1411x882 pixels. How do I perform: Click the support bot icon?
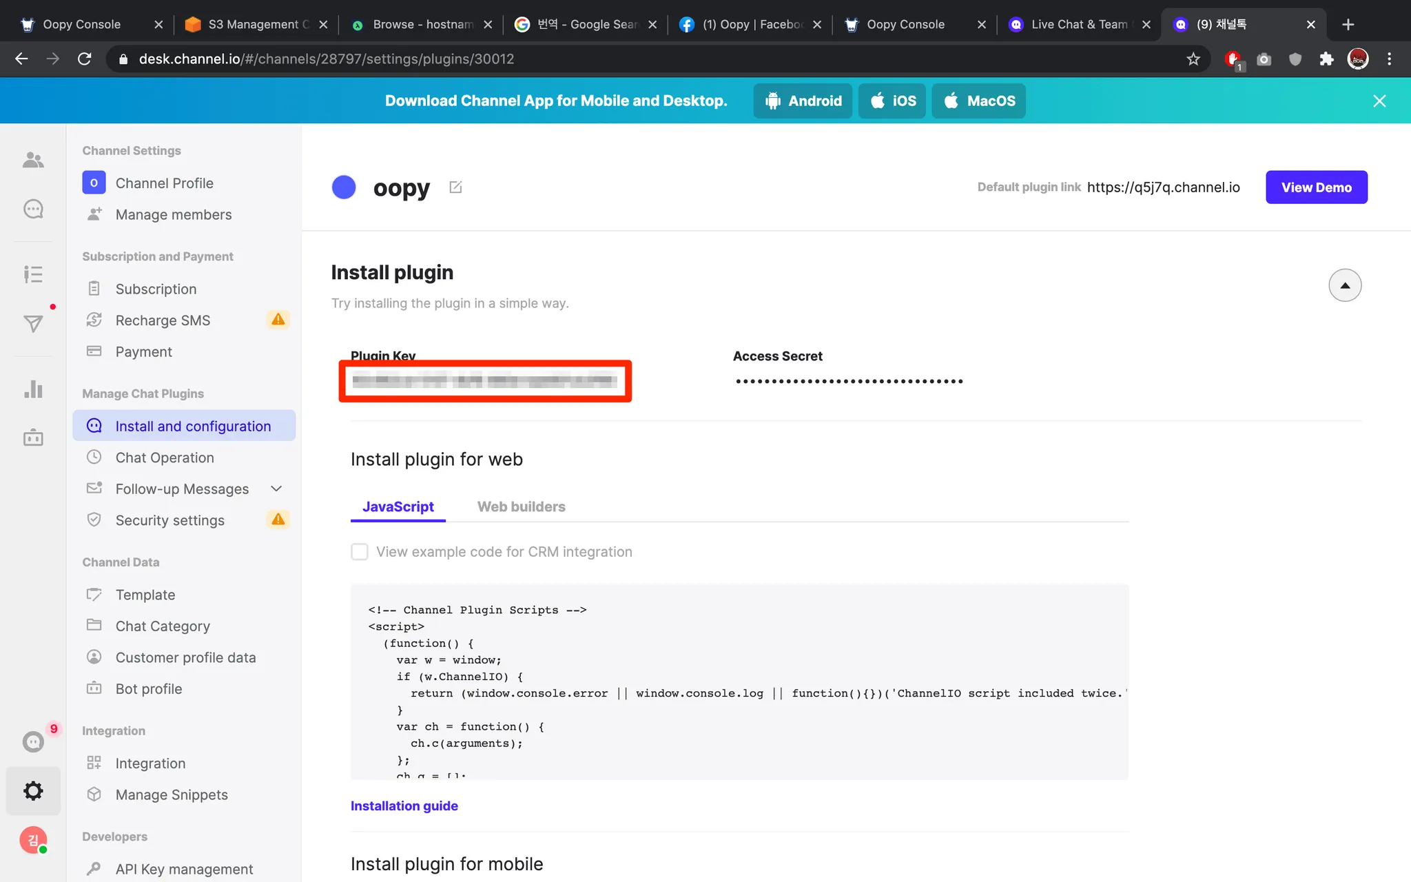pyautogui.click(x=33, y=438)
